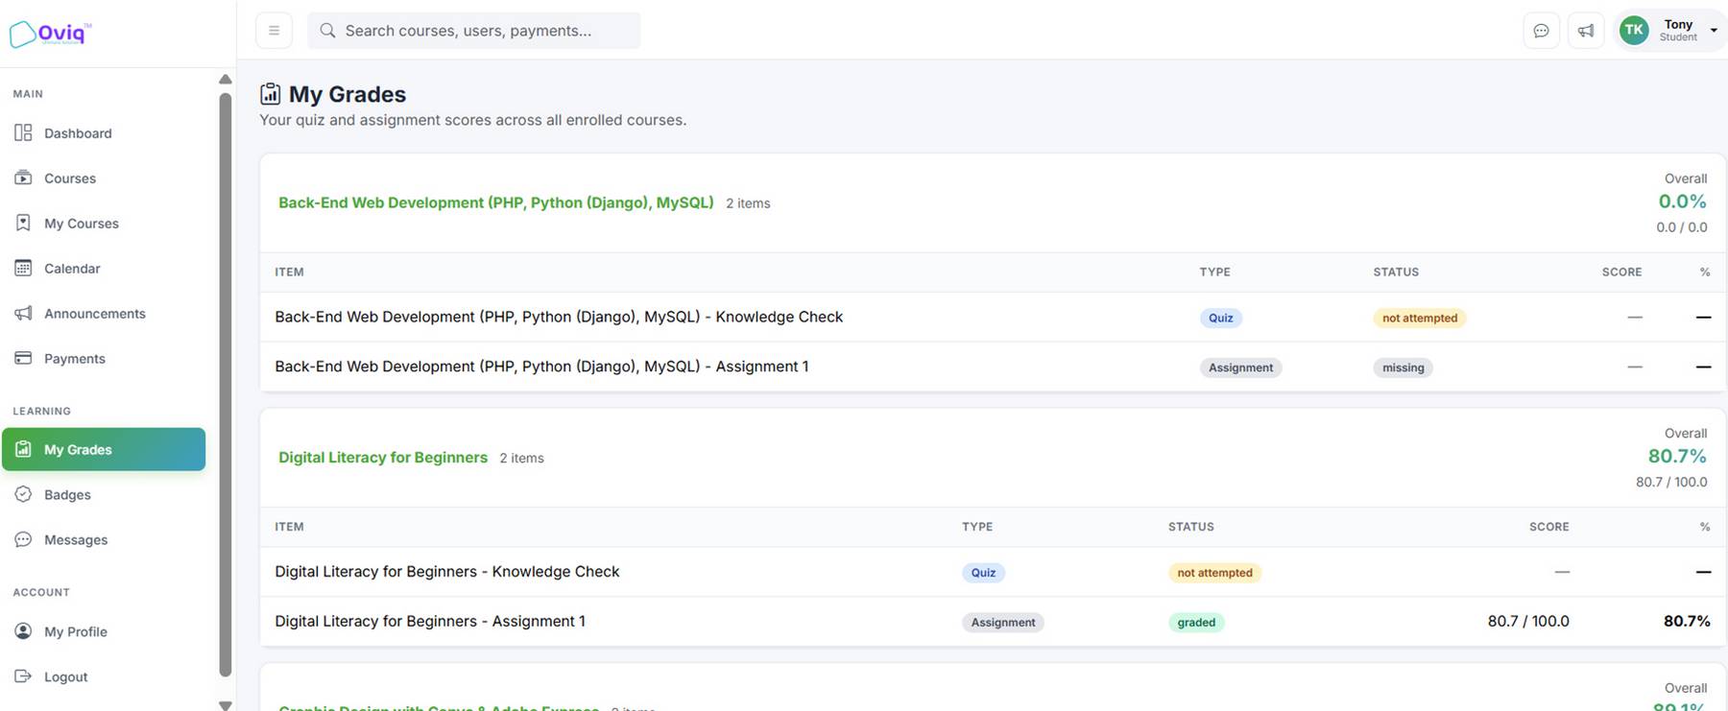Click not attempted badge in Back-End row
1728x711 pixels.
(x=1419, y=318)
